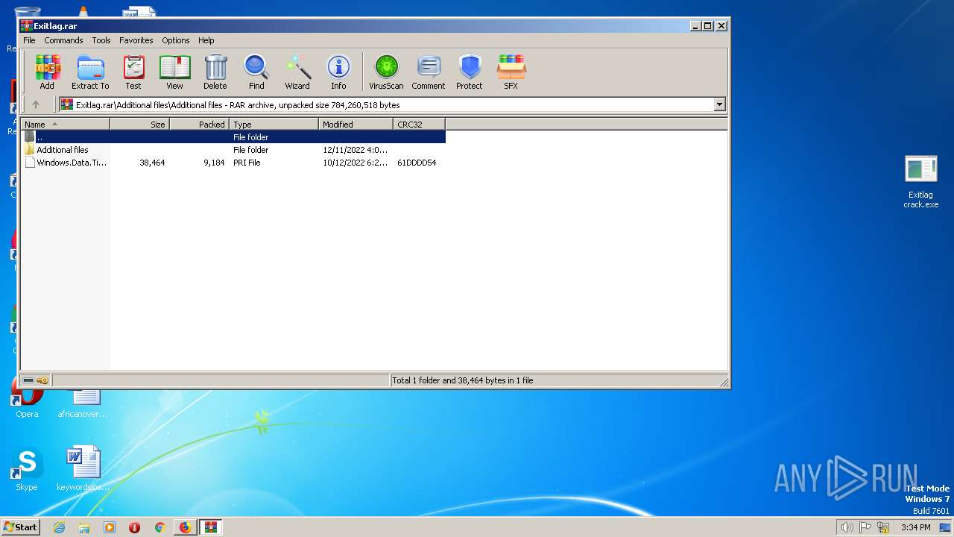Select the Additional files folder row
The width and height of the screenshot is (954, 537).
click(233, 150)
